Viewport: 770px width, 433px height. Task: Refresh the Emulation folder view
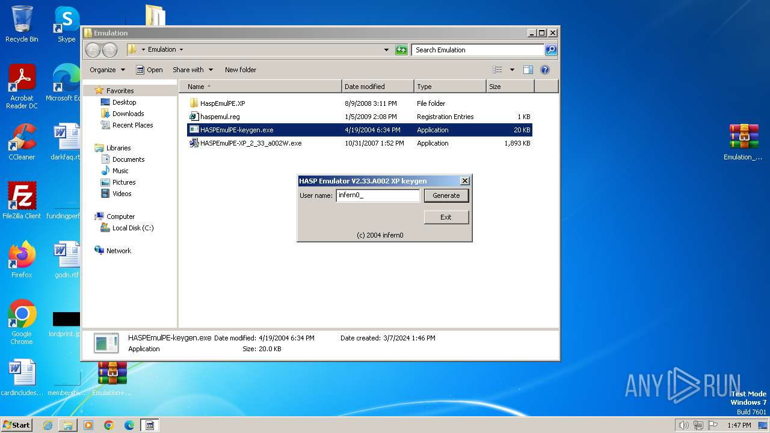coord(401,50)
